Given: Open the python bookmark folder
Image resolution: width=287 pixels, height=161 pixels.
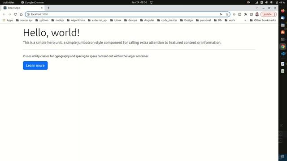Looking at the screenshot, I should point(42,20).
